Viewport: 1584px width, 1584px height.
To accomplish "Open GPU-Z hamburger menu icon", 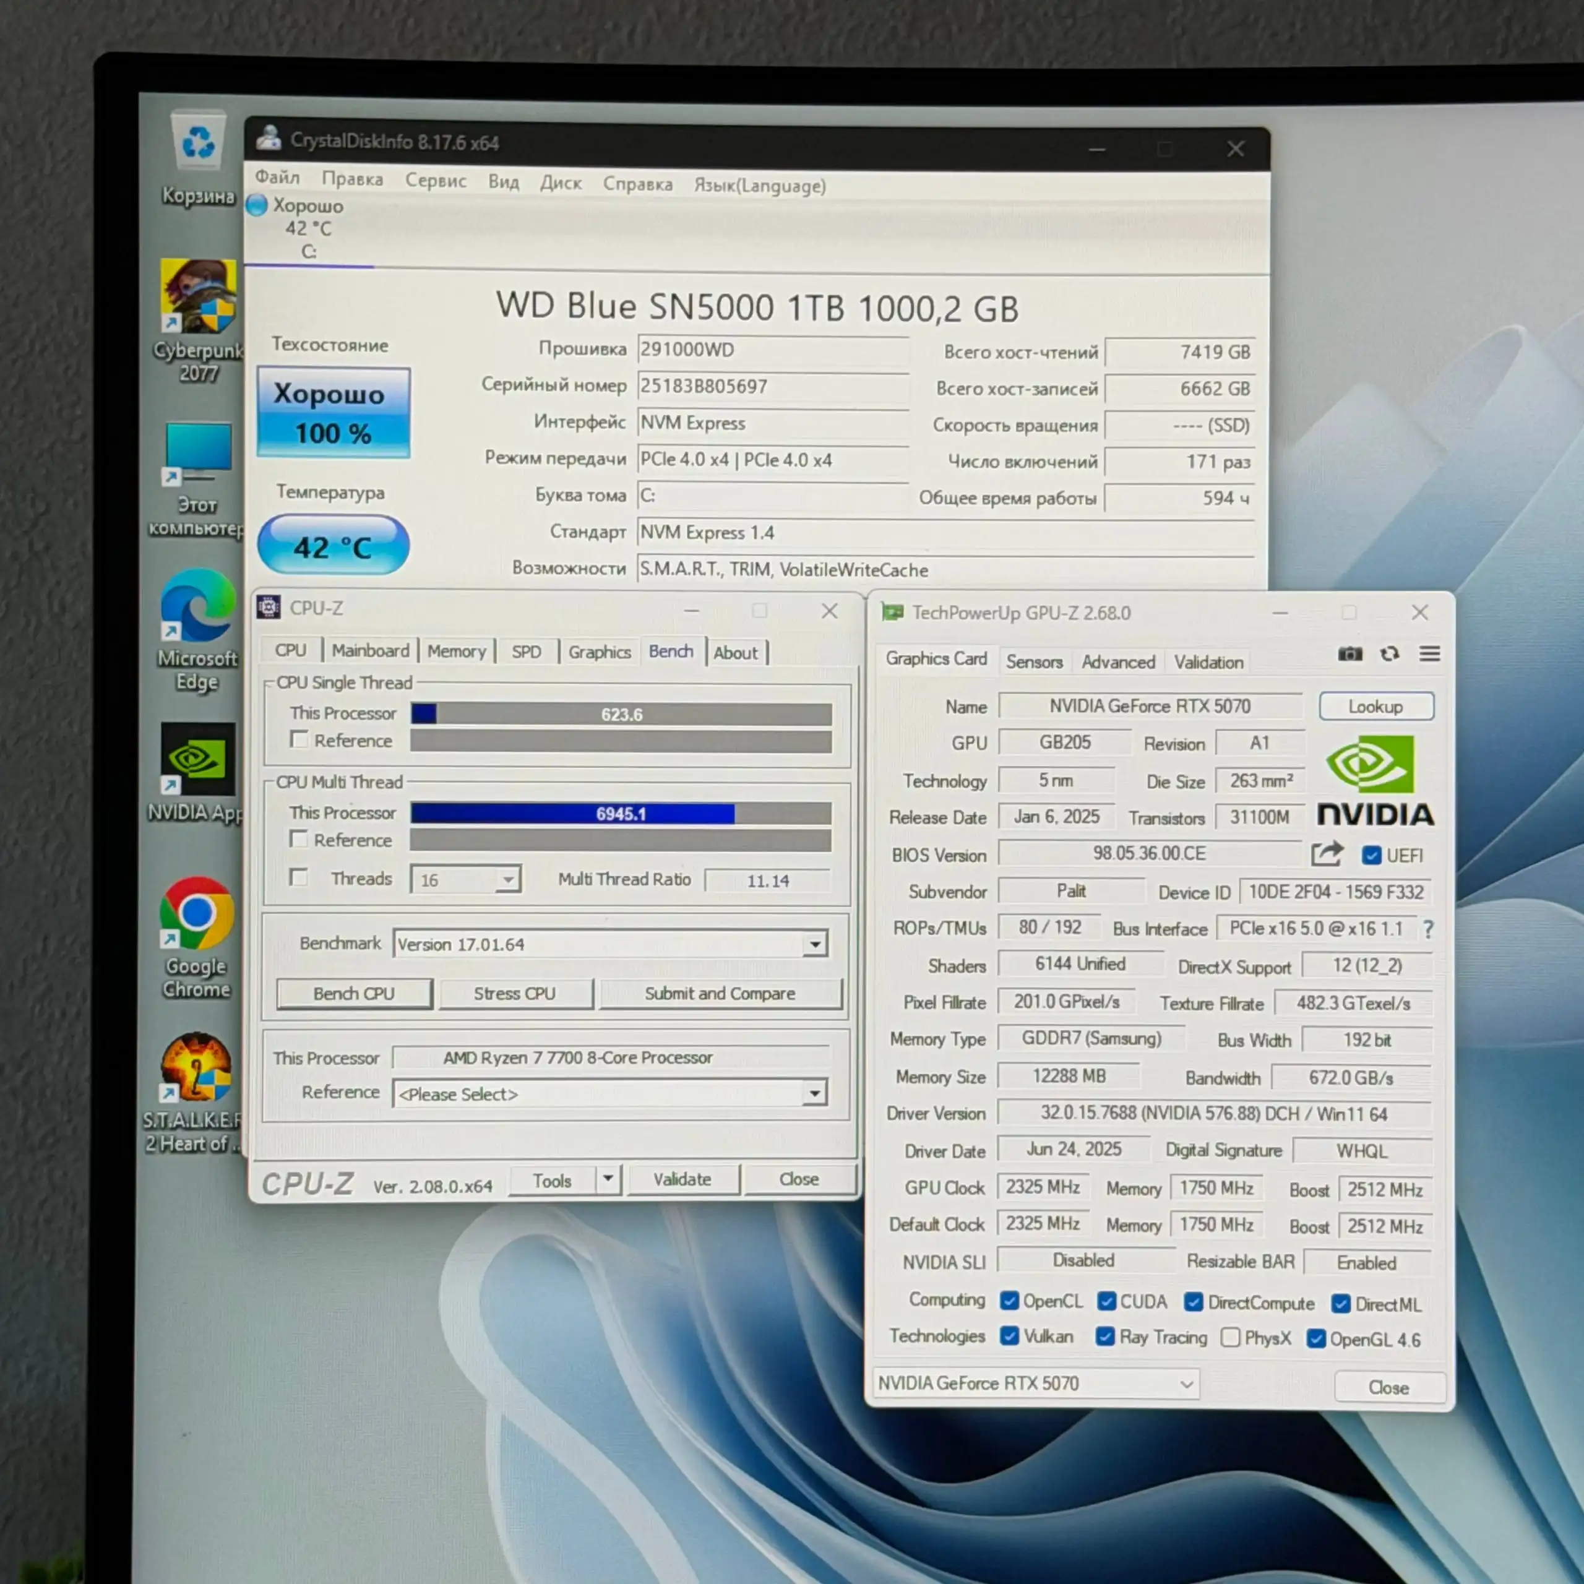I will click(x=1429, y=653).
